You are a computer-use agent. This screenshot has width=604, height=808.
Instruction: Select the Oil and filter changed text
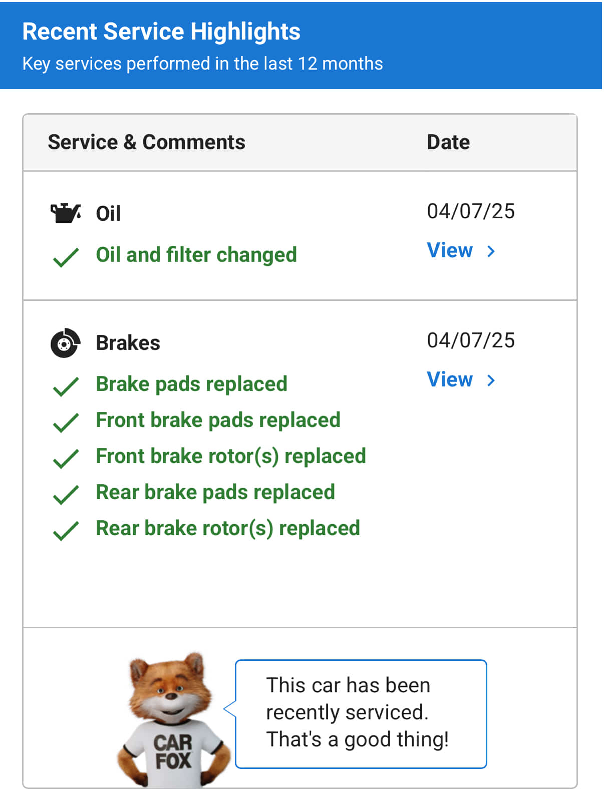click(196, 255)
